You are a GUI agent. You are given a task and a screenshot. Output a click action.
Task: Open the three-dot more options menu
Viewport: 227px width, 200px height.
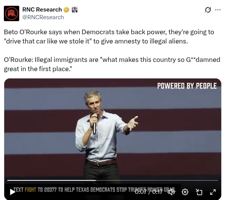click(x=218, y=10)
